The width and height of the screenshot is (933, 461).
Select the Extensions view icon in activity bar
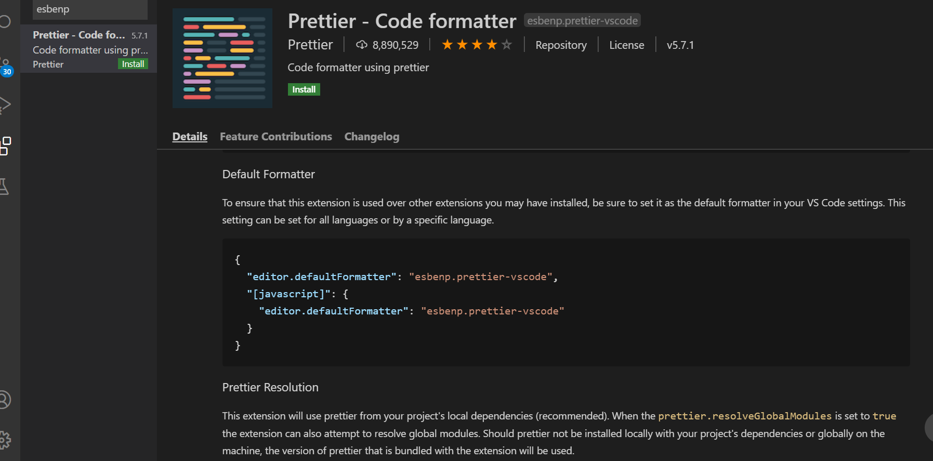5,146
